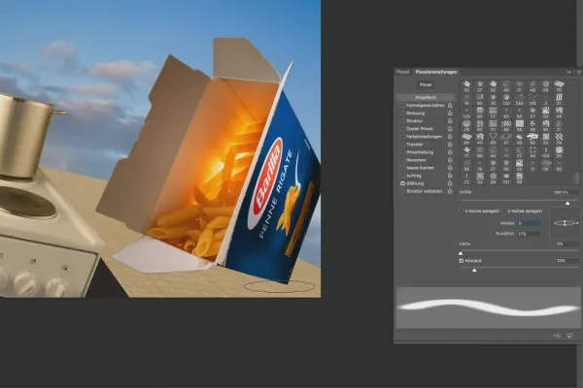
Task: Select the brush tip labeled 125
Action: coord(466,113)
